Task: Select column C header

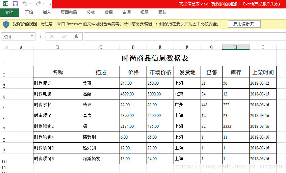Action: click(101, 47)
